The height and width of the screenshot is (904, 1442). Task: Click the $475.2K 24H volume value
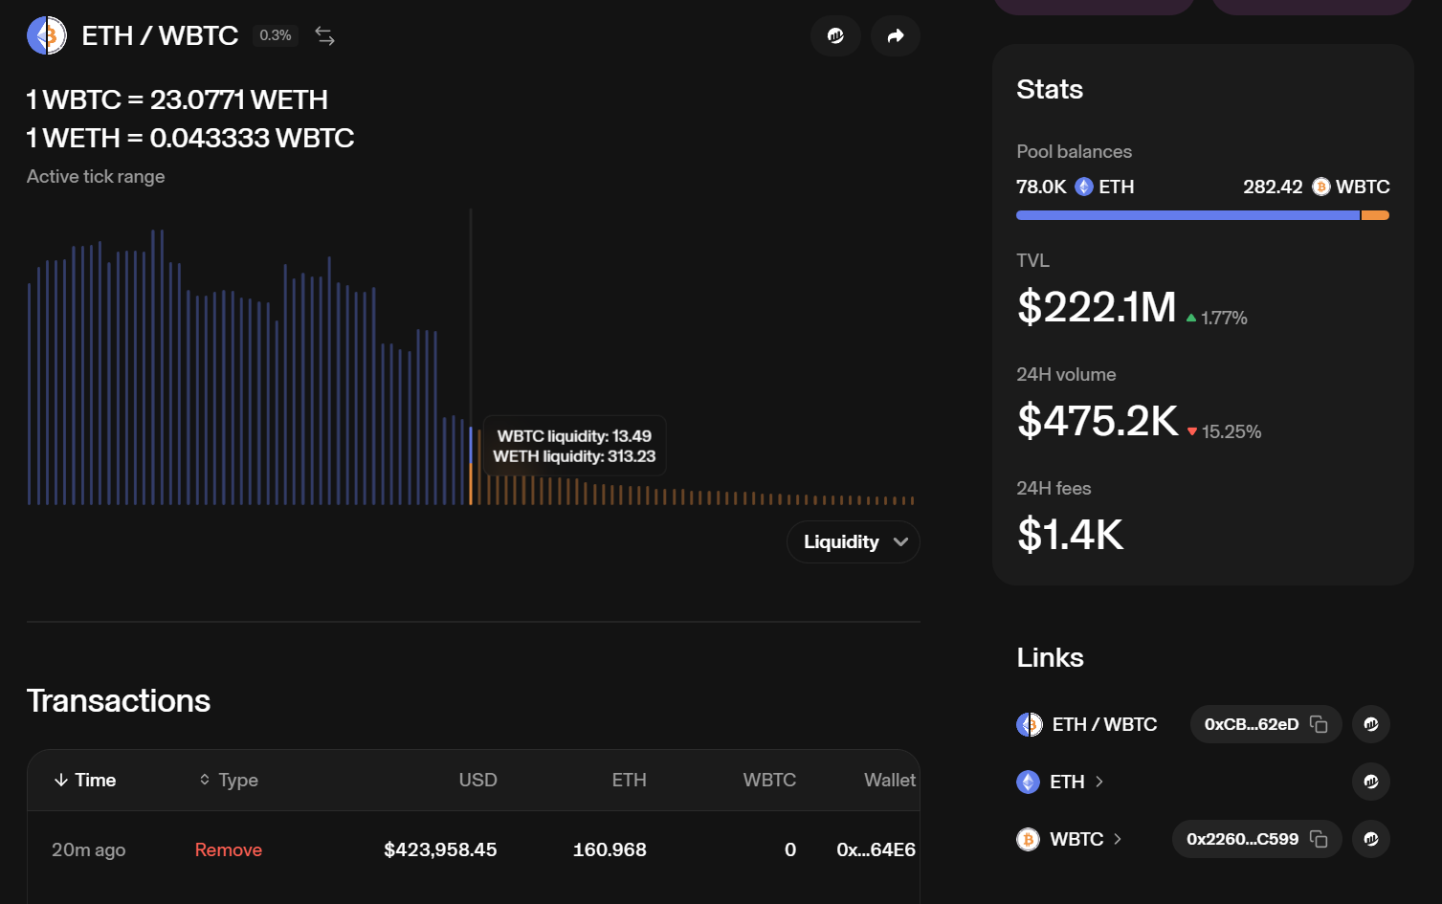coord(1098,421)
